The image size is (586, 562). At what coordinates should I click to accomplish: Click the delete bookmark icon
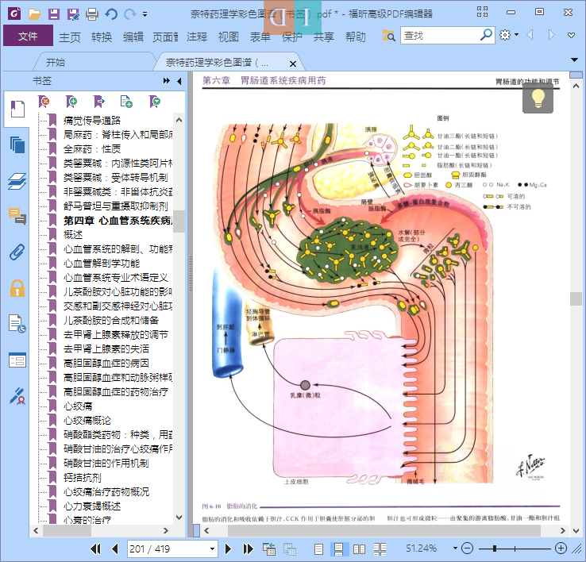pos(44,102)
